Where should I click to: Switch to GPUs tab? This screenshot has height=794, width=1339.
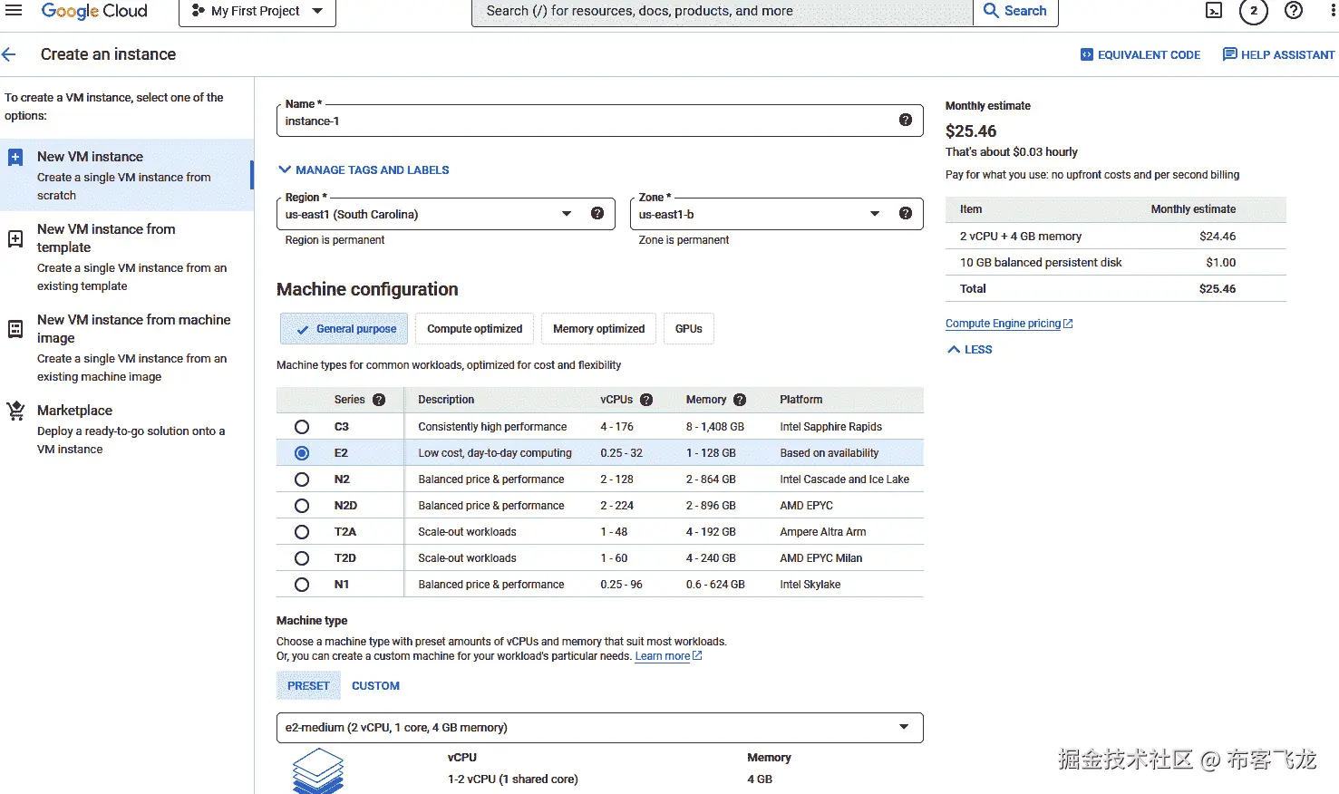pos(689,329)
